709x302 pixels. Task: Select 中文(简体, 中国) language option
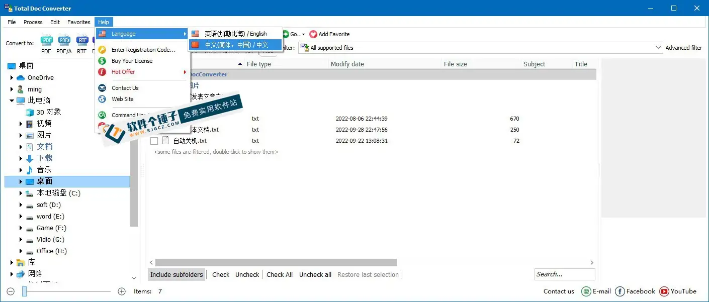(x=235, y=45)
